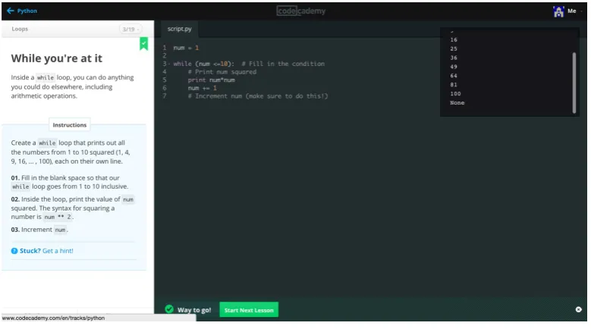Viewport: 591px width, 329px height.
Task: Open the 3/19 lesson progress dropdown
Action: pyautogui.click(x=130, y=29)
